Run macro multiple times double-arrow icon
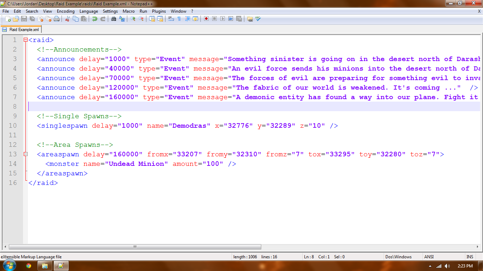 coord(231,19)
